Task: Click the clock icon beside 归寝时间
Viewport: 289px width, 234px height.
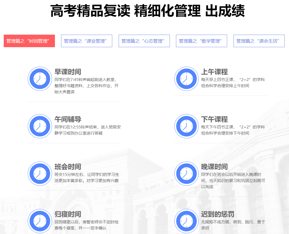Action: 40,221
